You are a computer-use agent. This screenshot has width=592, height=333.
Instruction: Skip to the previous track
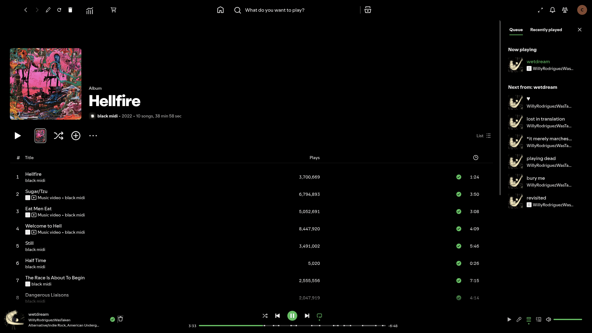pos(277,316)
